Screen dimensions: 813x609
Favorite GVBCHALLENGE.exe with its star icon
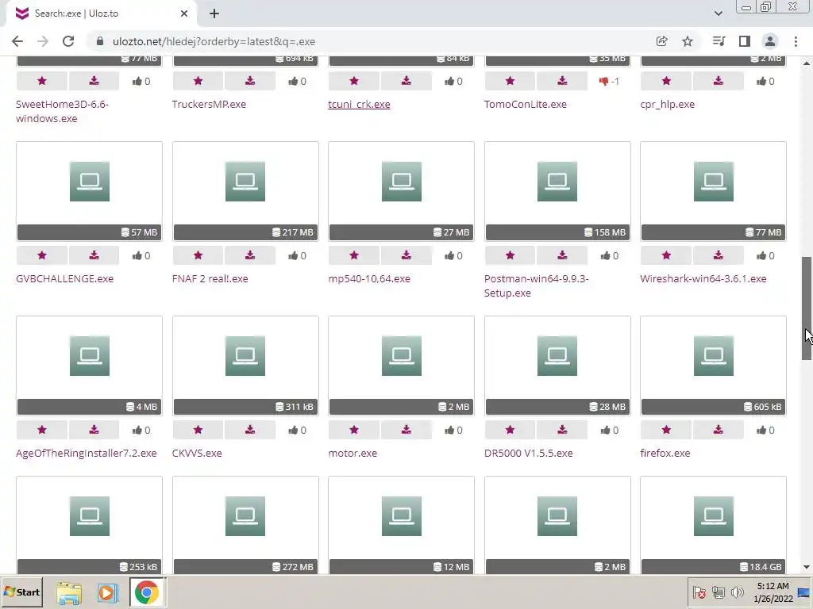(42, 255)
